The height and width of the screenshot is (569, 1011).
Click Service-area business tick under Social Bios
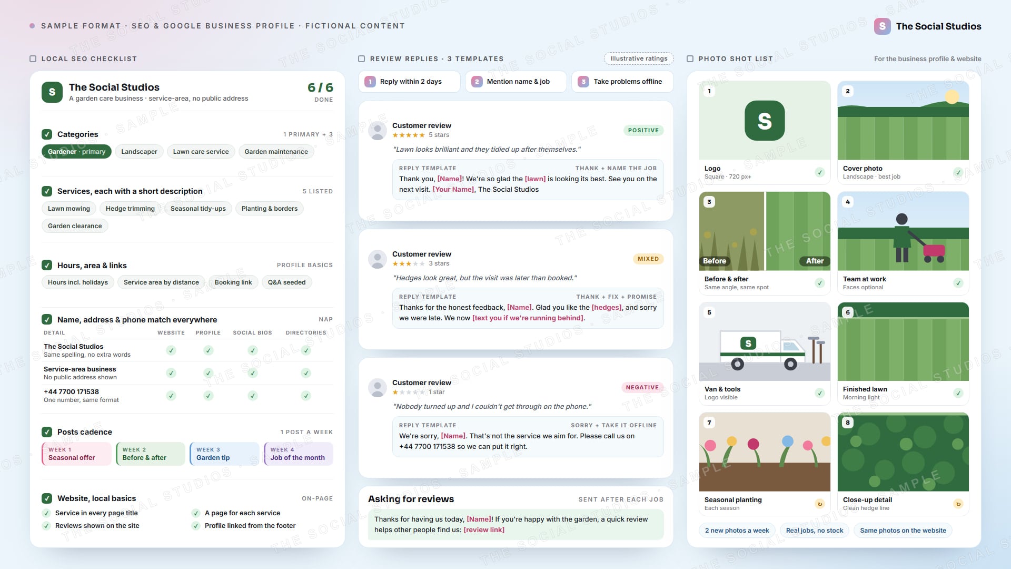253,373
